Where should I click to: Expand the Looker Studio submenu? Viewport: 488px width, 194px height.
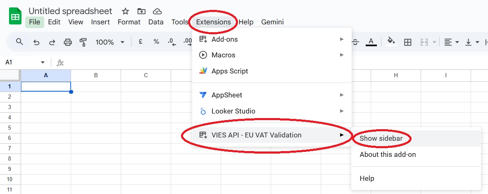tap(272, 111)
